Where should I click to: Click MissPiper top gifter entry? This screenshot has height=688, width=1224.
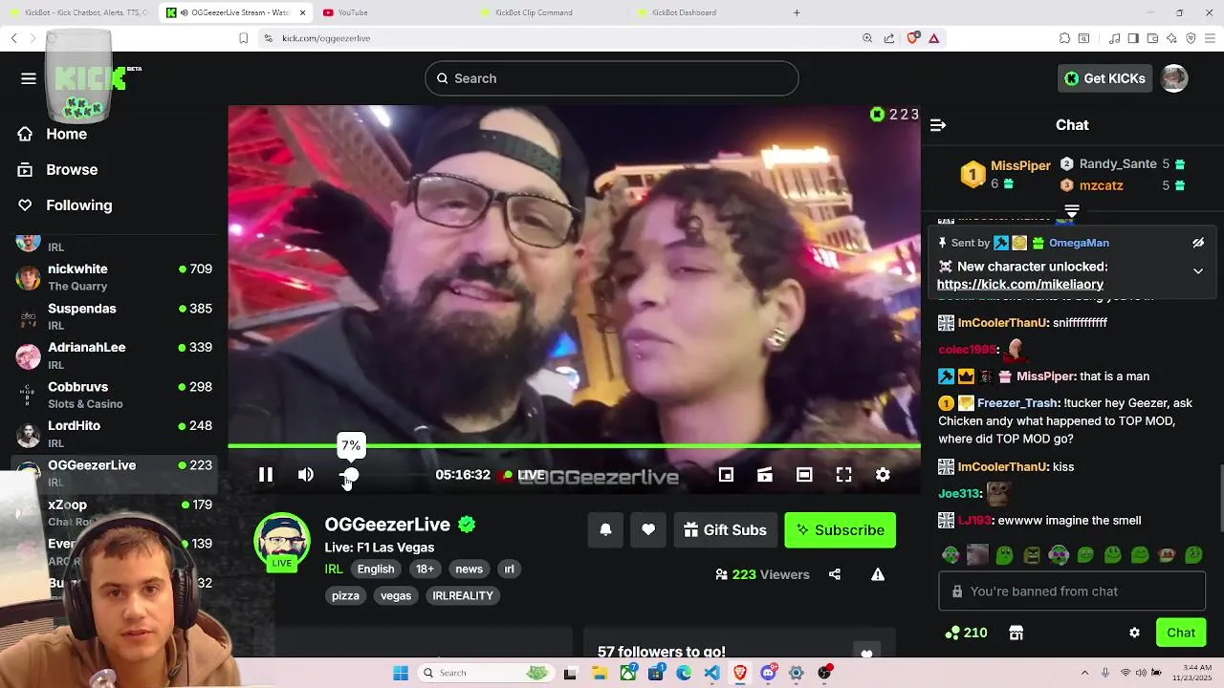pyautogui.click(x=1006, y=174)
